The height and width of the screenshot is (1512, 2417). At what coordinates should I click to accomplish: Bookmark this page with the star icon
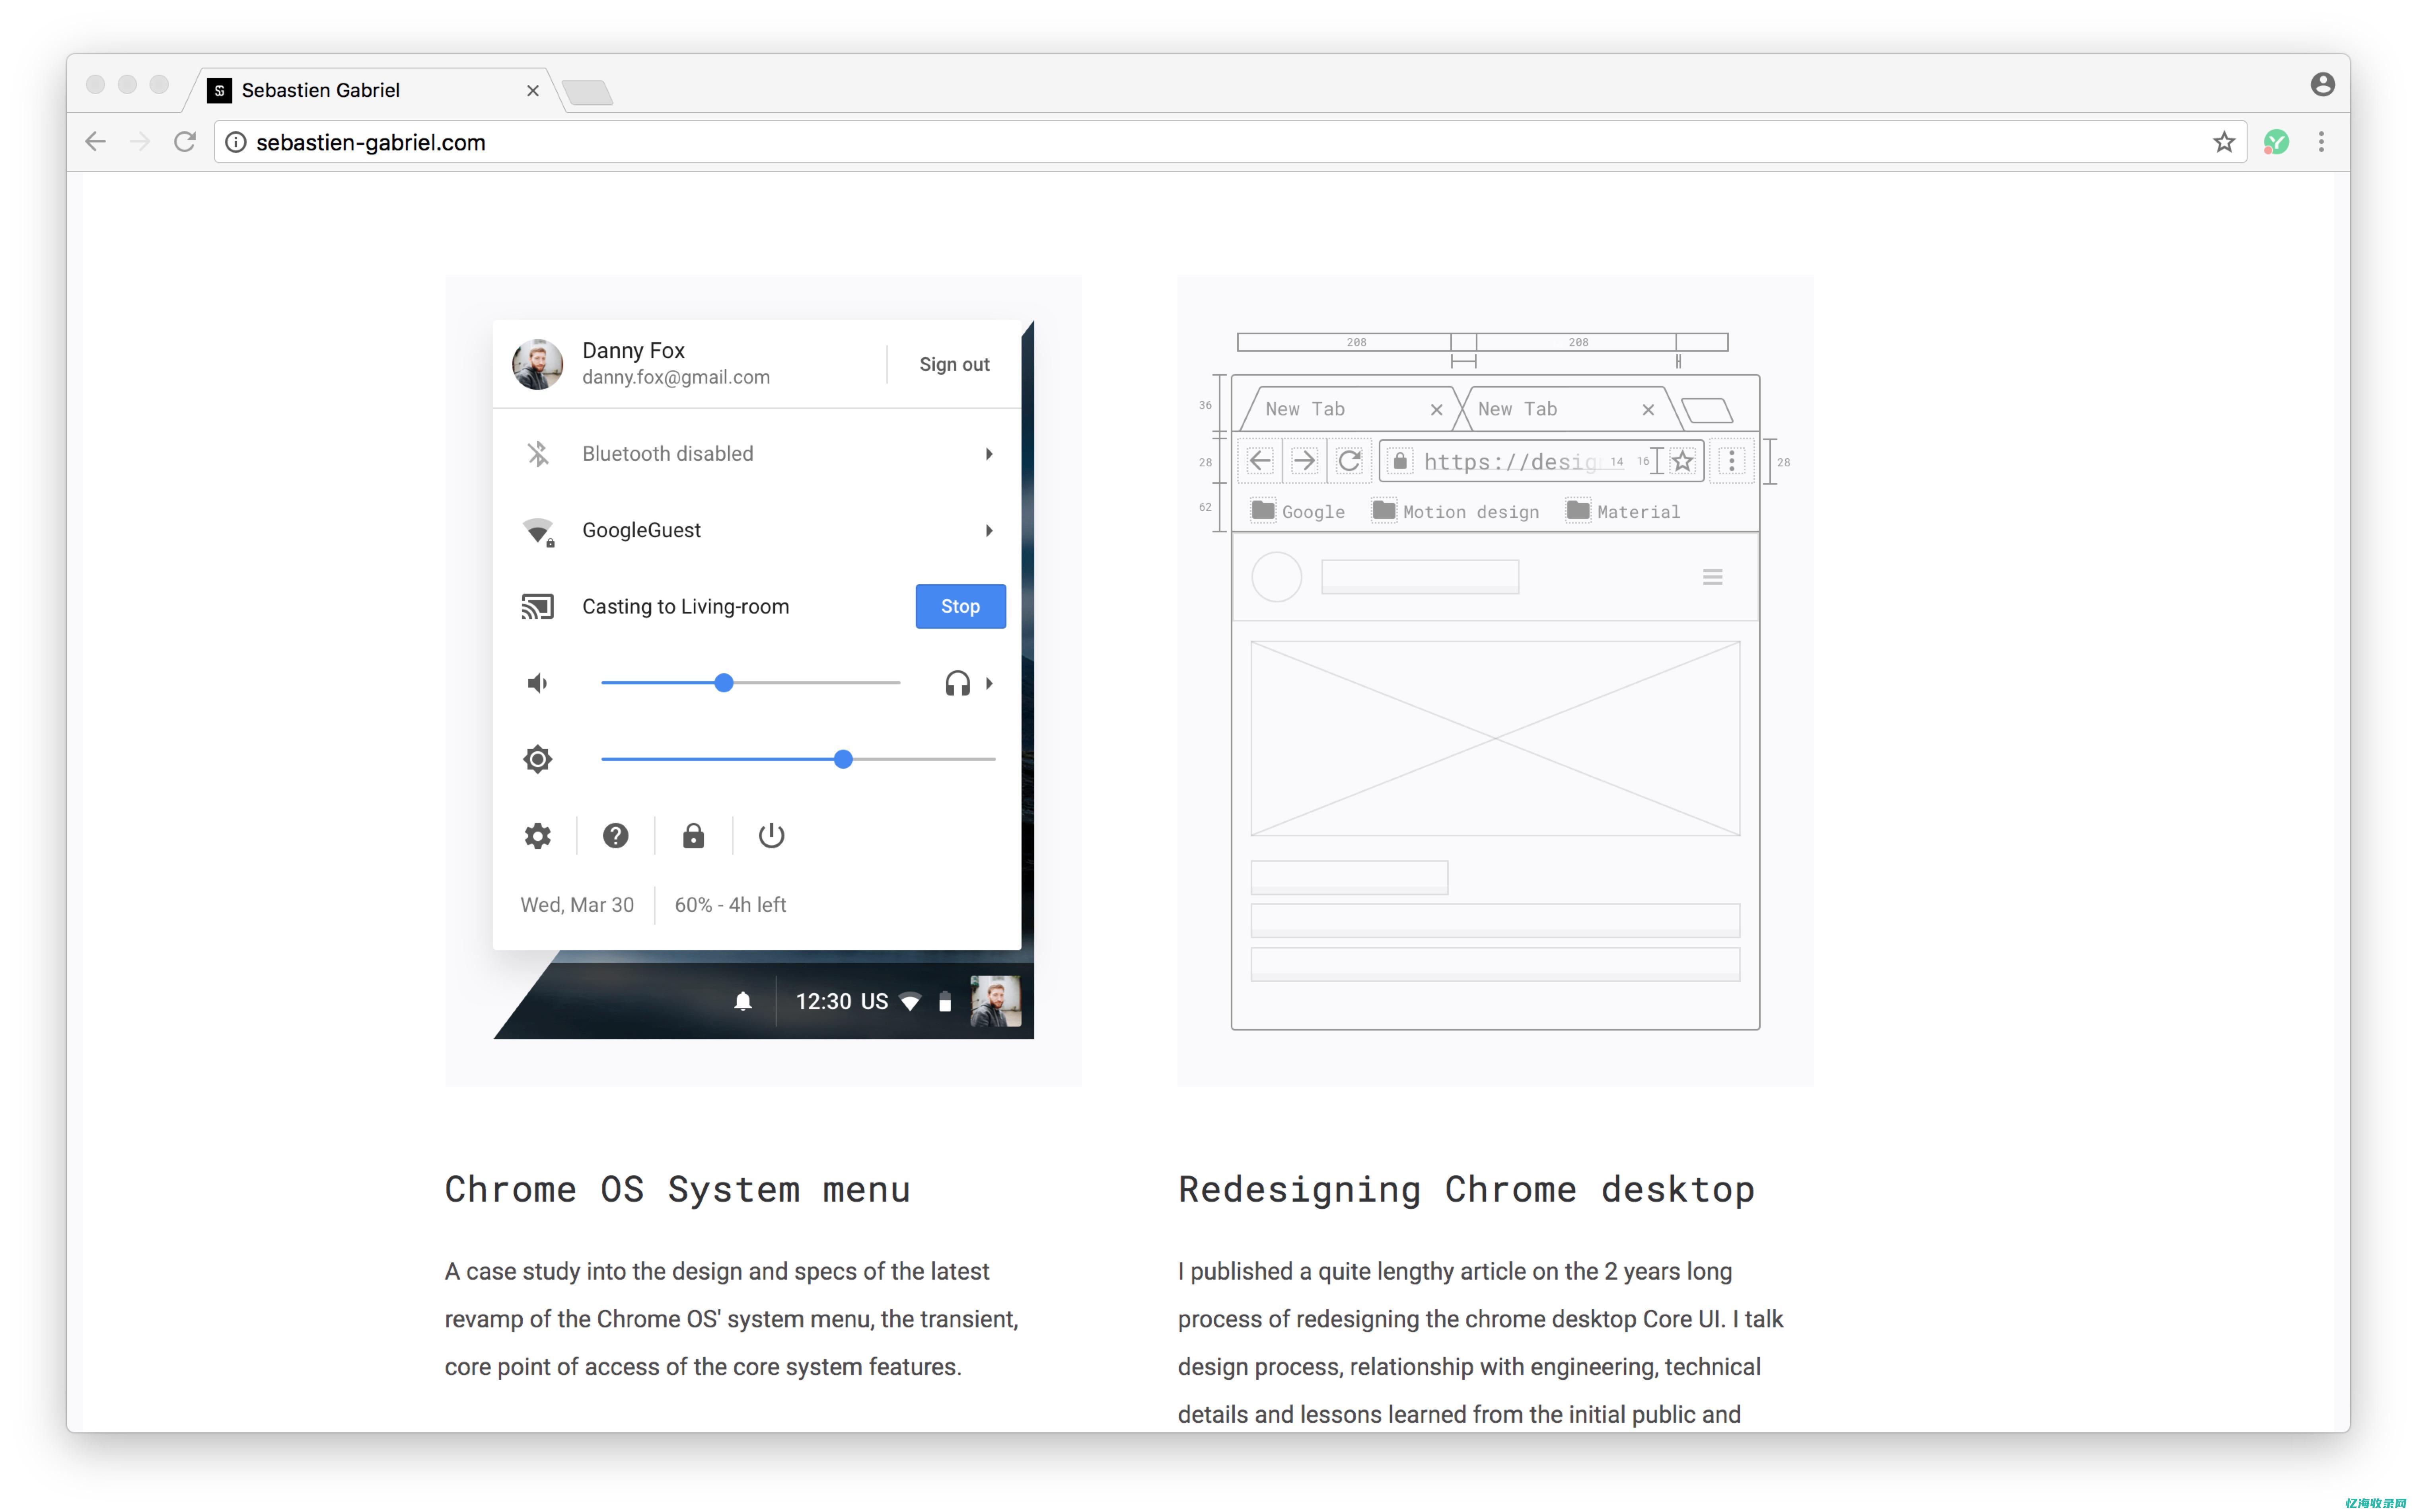tap(2223, 142)
